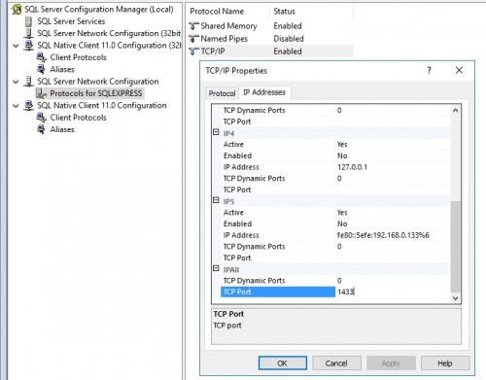
Task: Collapse the IP4 section
Action: [x=216, y=132]
